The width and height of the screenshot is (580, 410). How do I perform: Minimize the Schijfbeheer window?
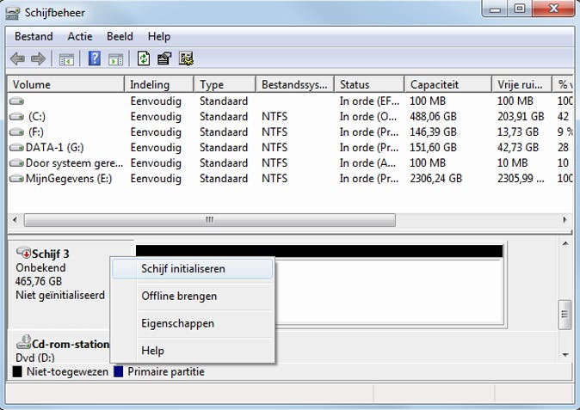495,8
